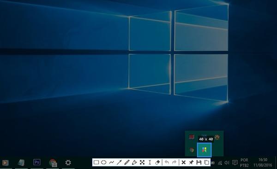Image resolution: width=277 pixels, height=169 pixels.
Task: Save the snip to a file
Action: pyautogui.click(x=199, y=162)
